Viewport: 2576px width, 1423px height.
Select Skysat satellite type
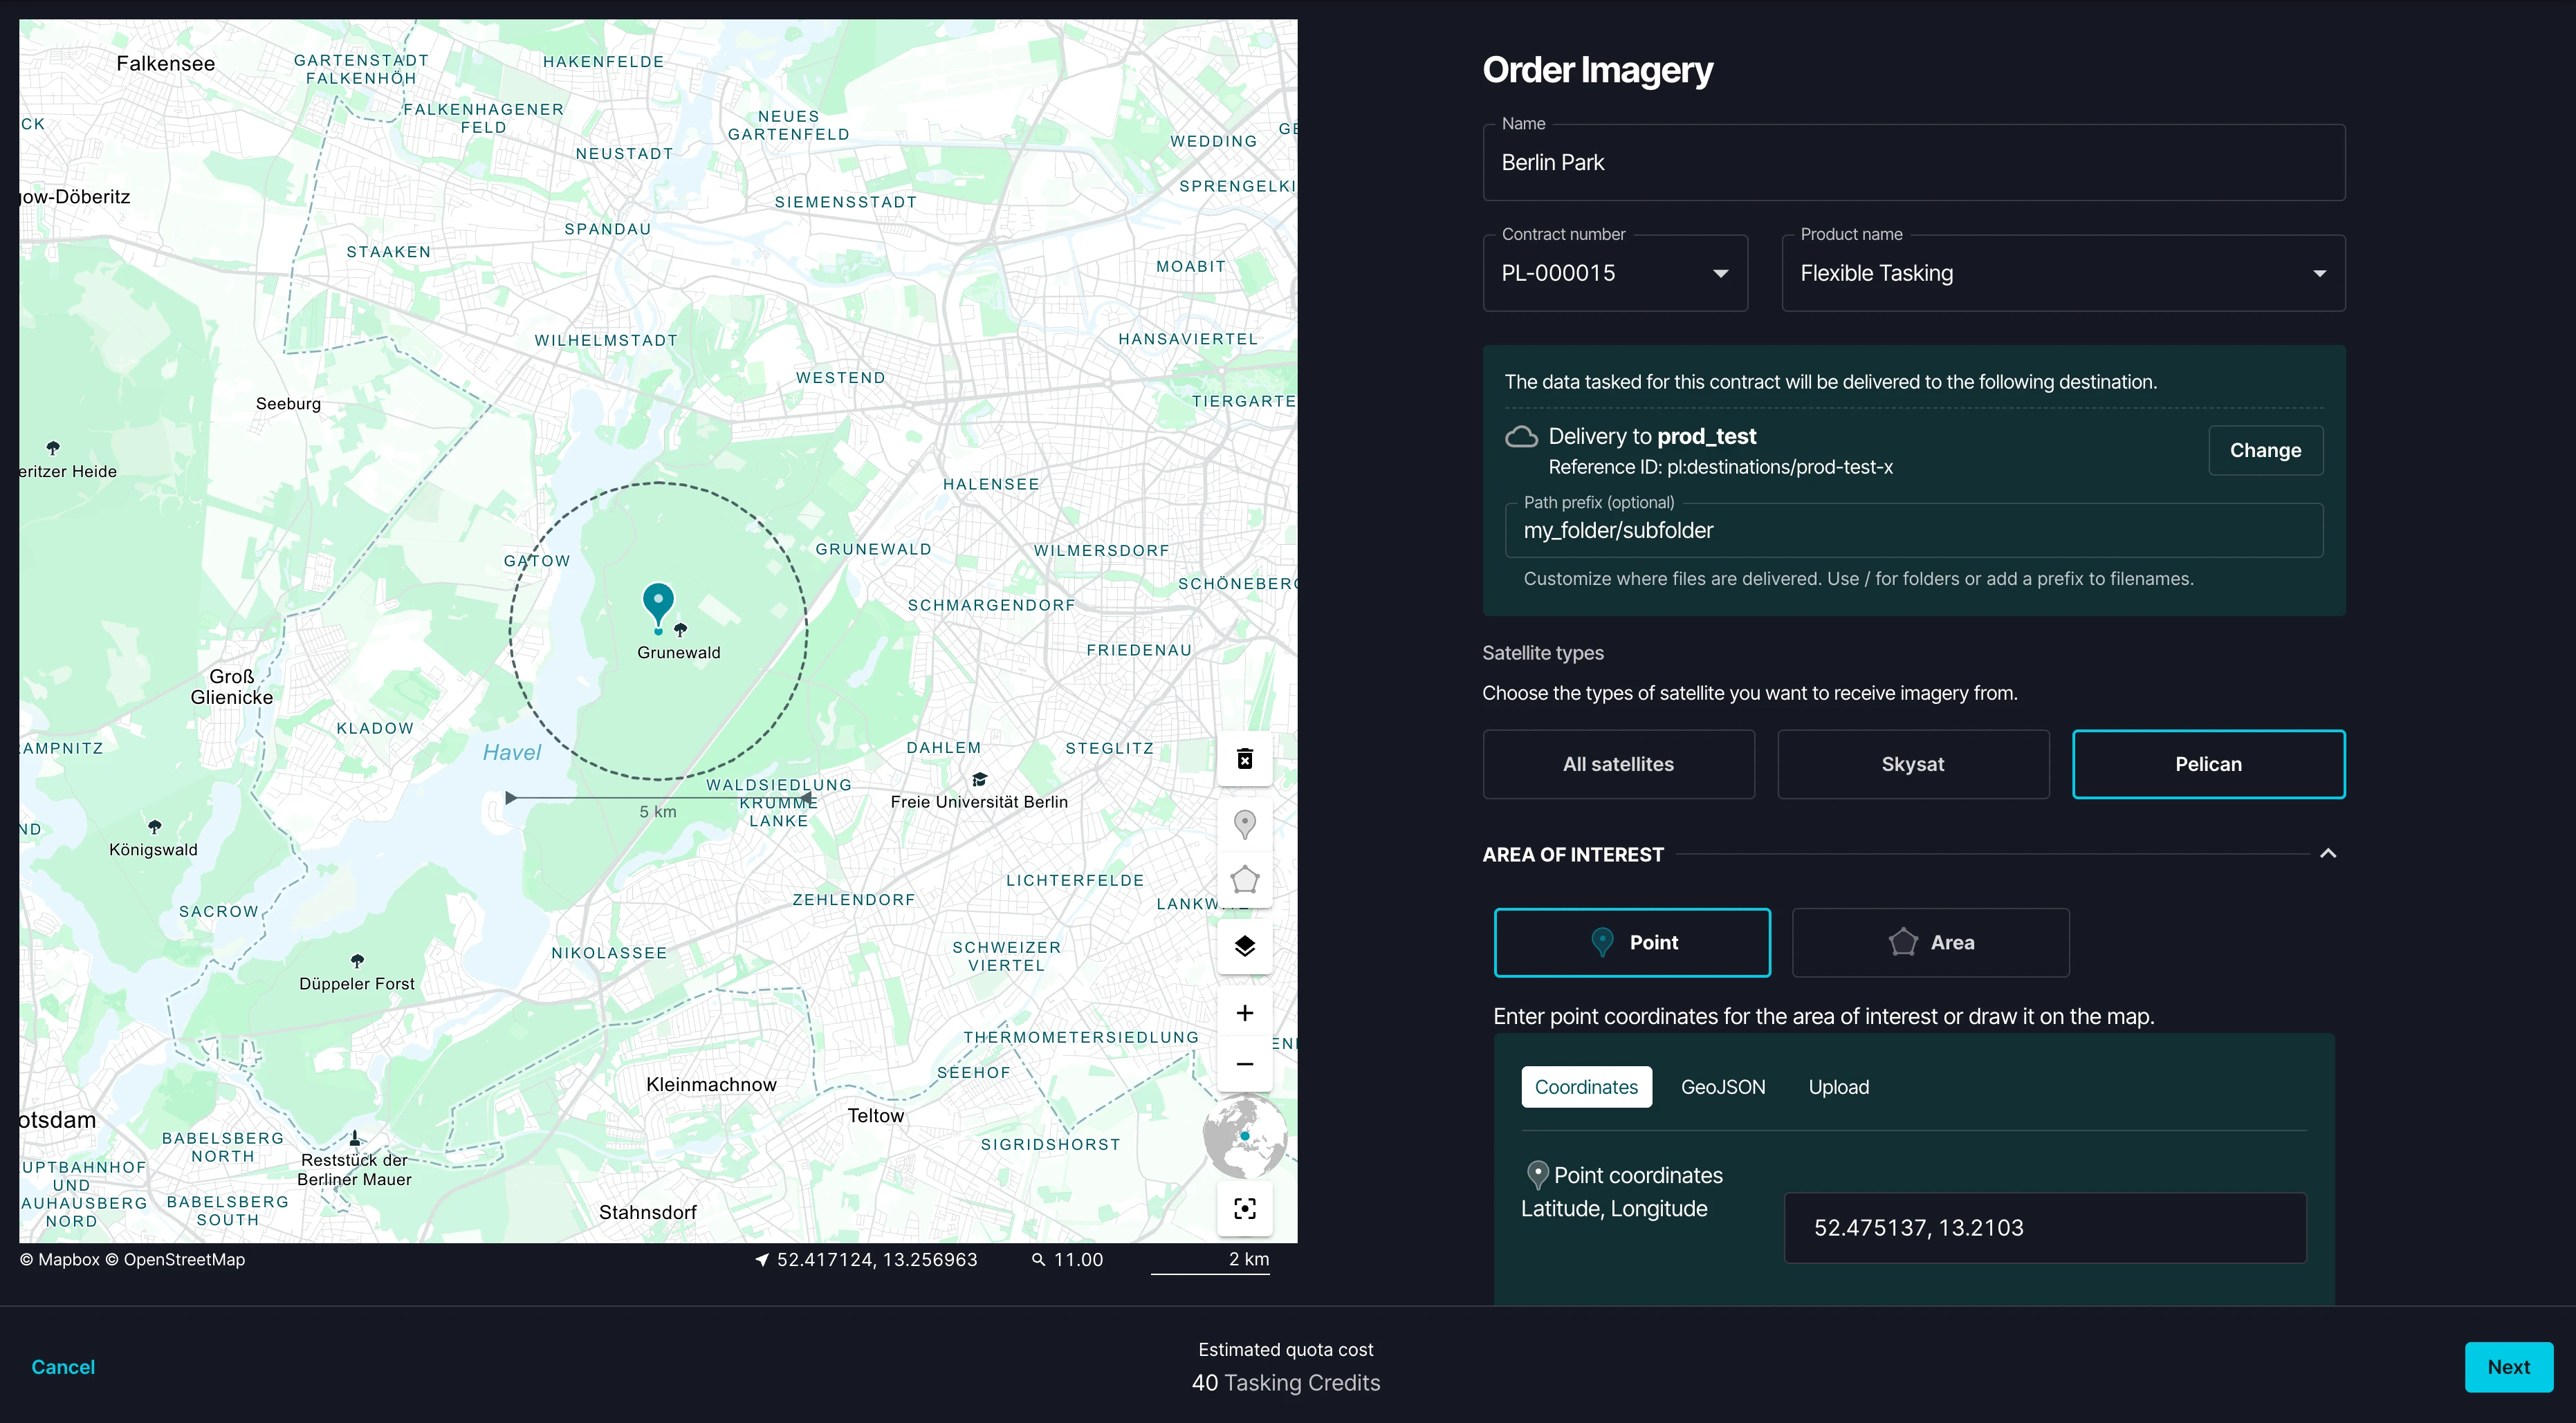point(1912,765)
